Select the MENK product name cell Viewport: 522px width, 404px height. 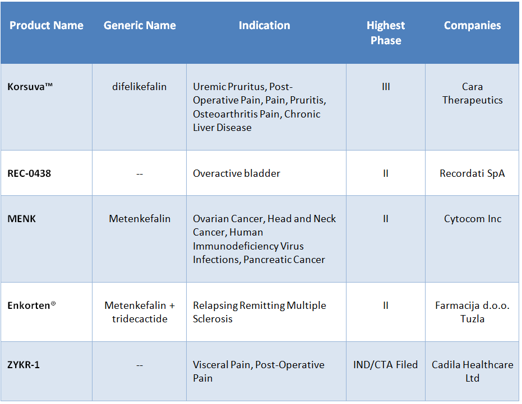tap(22, 219)
